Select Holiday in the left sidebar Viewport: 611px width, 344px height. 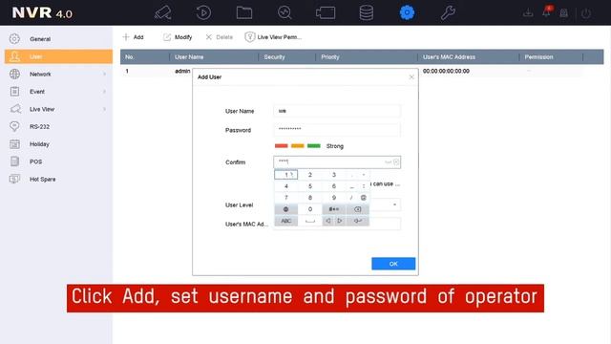(58, 144)
